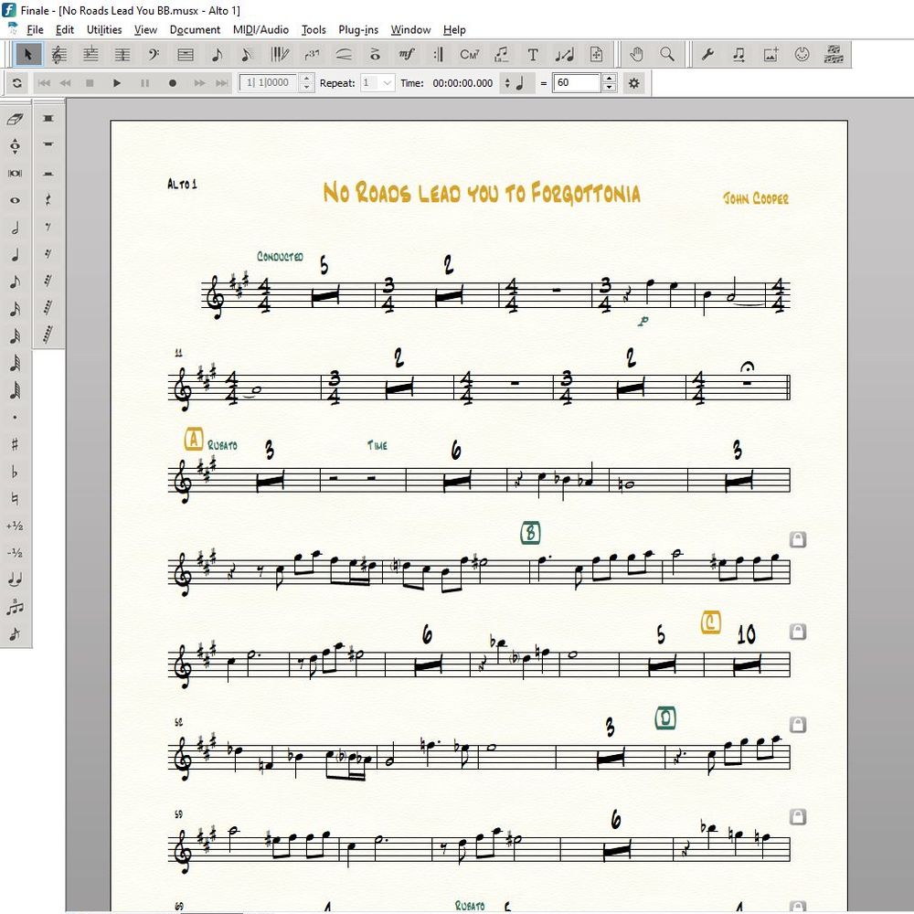Select the Clef tool bass clef icon
Screen dimensions: 914x914
point(154,55)
